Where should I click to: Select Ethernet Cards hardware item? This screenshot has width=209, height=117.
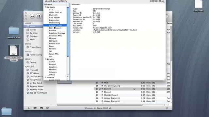pyautogui.click(x=56, y=25)
